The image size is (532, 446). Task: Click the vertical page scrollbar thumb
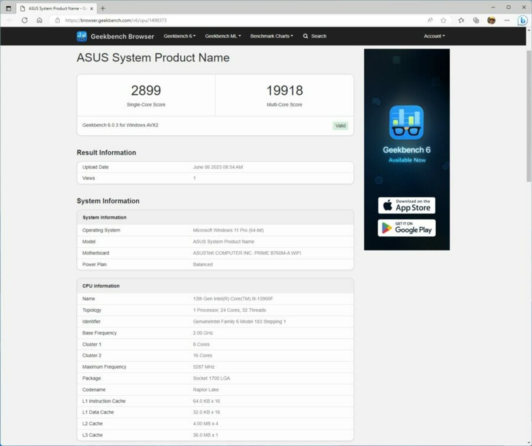pos(529,116)
